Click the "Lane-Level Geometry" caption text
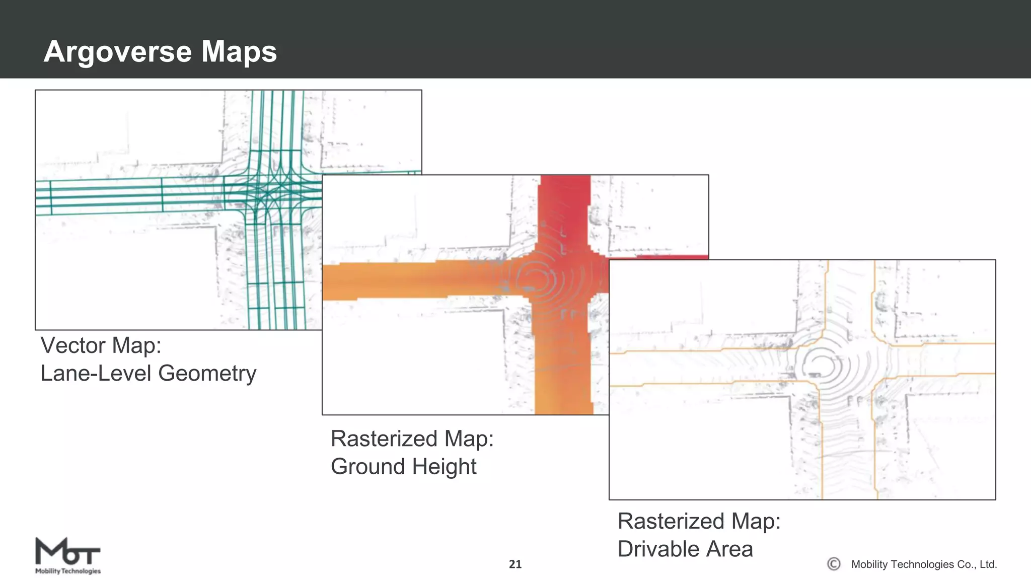 149,374
